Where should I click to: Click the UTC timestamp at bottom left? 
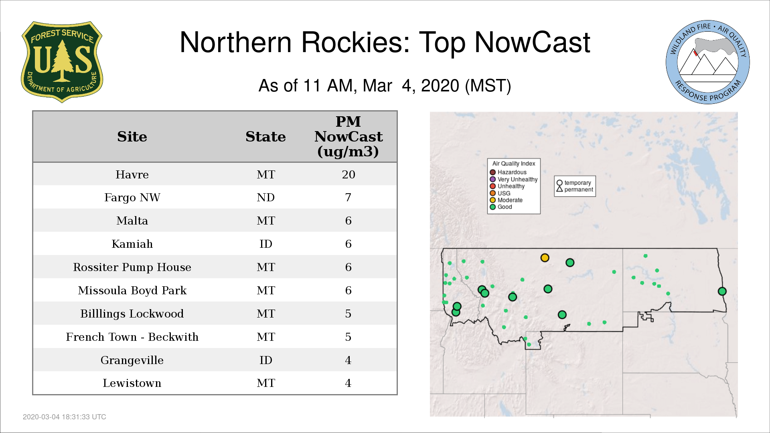(65, 417)
